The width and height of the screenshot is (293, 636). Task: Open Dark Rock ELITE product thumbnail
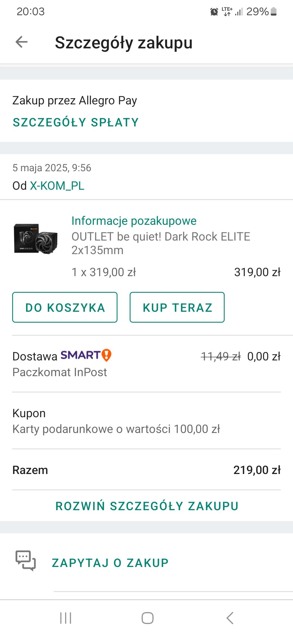click(36, 239)
